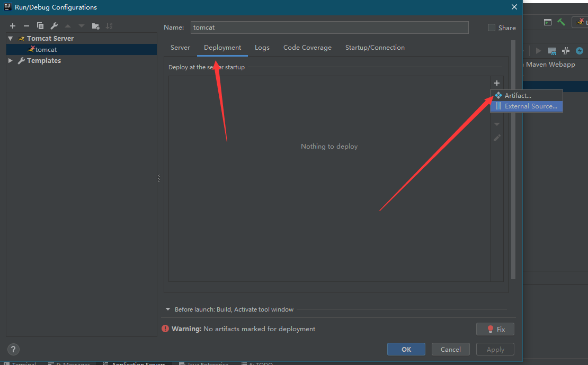
Task: Expand the Templates tree node
Action: click(x=11, y=61)
